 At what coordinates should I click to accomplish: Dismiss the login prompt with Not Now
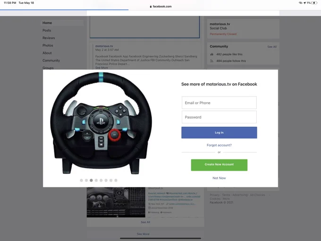click(x=219, y=178)
